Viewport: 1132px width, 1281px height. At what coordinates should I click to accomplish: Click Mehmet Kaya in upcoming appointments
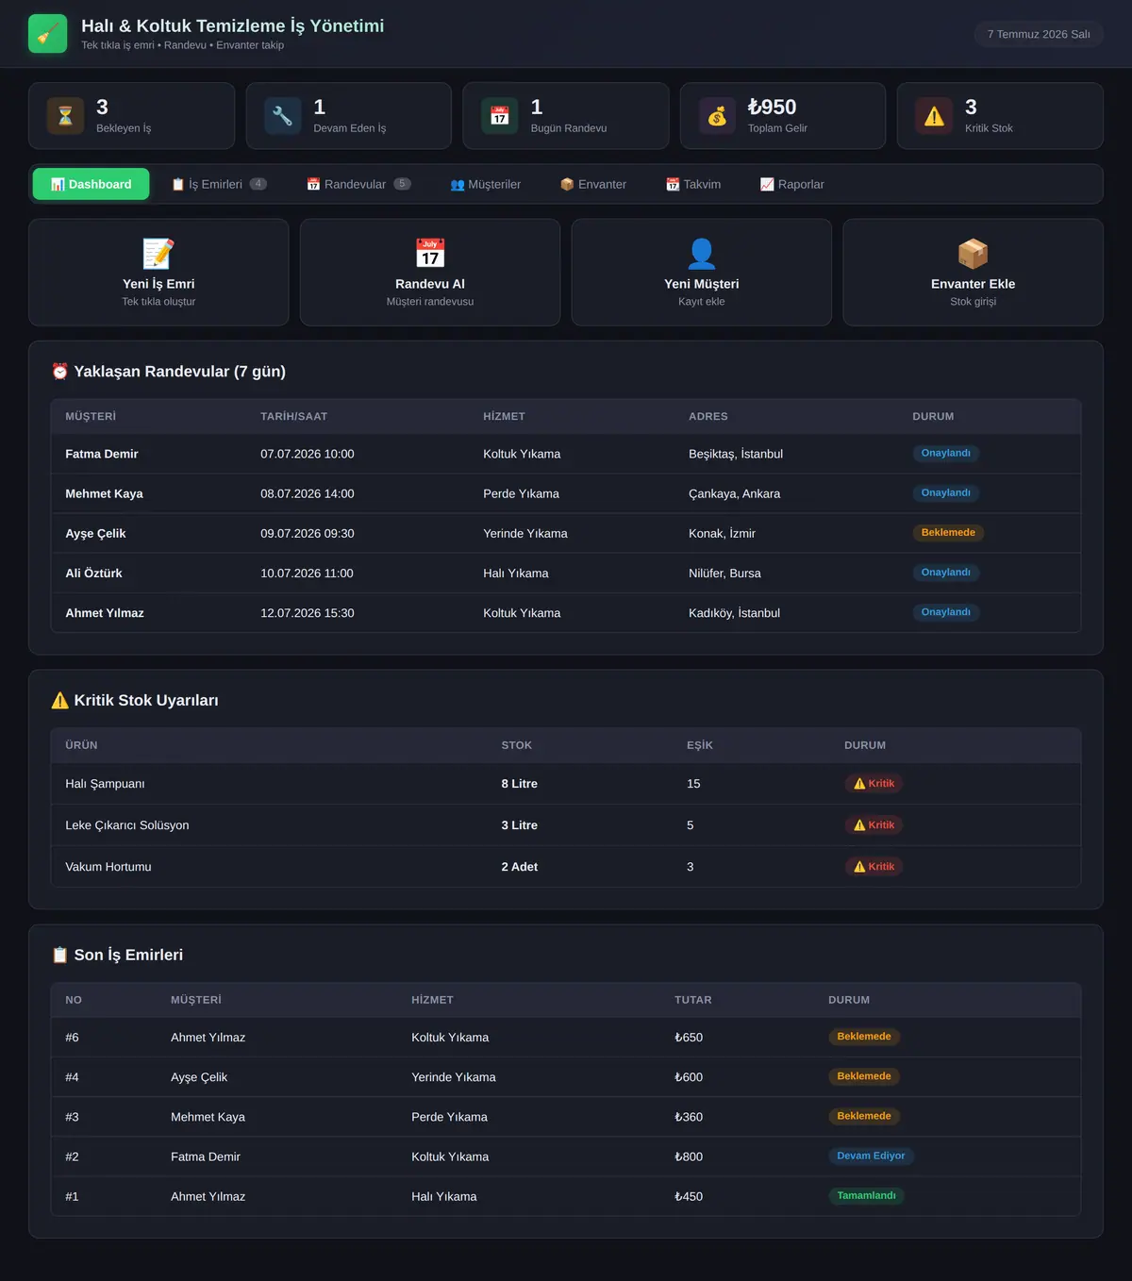[104, 493]
